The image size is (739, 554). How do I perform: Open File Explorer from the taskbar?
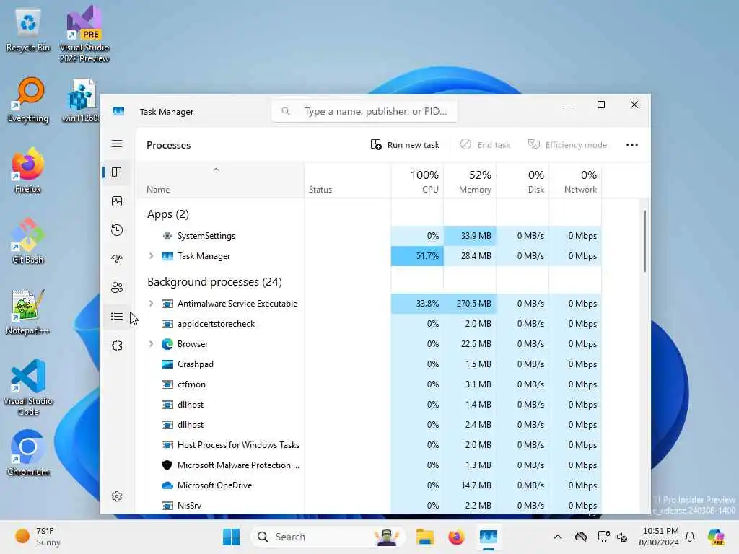[424, 537]
